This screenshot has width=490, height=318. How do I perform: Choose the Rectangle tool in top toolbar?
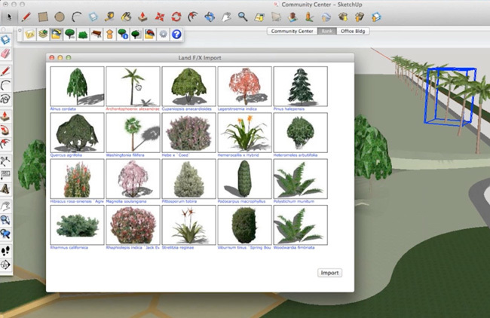(43, 15)
